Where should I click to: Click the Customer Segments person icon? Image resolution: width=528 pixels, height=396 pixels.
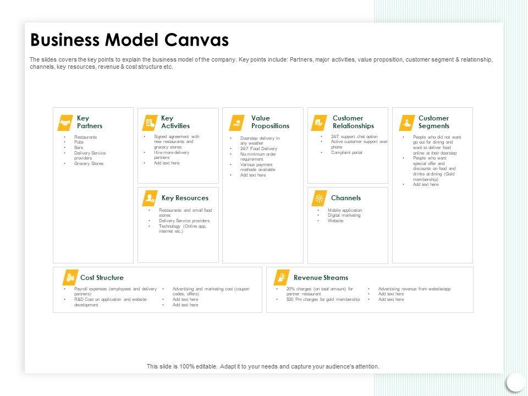(x=407, y=123)
